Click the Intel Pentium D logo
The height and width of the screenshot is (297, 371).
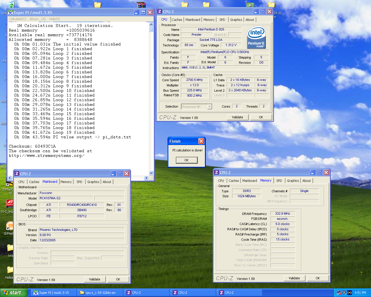[x=256, y=38]
